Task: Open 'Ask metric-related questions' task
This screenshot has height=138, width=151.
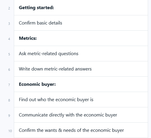Action: click(x=81, y=54)
